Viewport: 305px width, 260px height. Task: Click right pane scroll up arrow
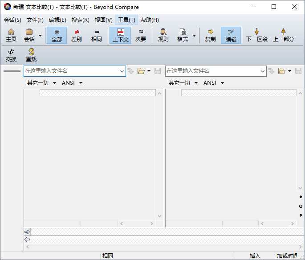300,93
